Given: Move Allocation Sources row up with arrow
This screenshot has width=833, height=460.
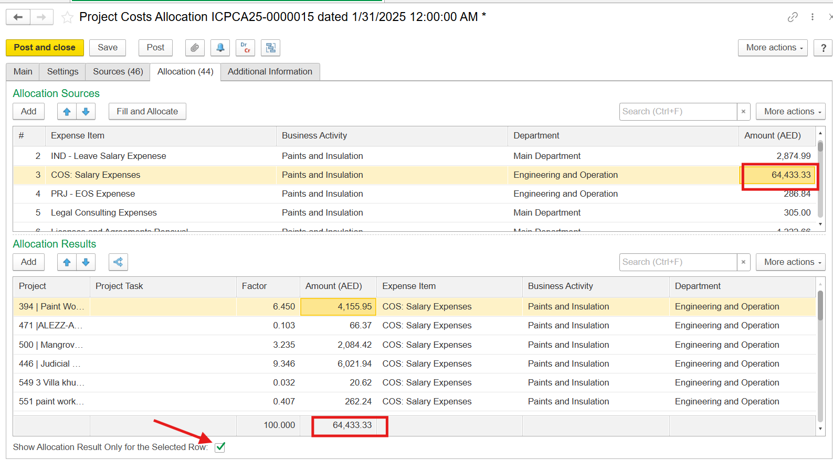Looking at the screenshot, I should [67, 112].
